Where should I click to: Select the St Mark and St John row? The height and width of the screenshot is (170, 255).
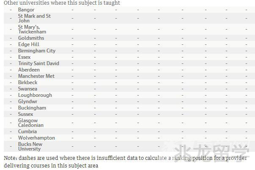pos(34,18)
